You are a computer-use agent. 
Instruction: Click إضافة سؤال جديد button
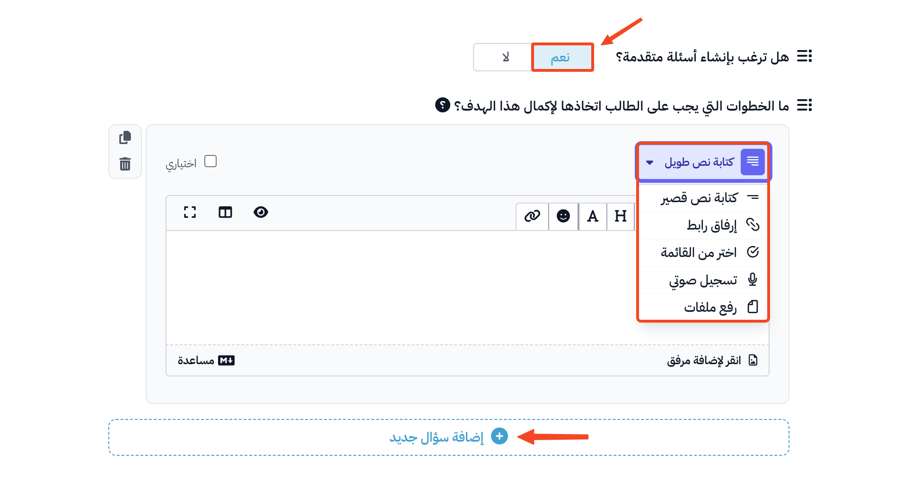[x=449, y=437]
